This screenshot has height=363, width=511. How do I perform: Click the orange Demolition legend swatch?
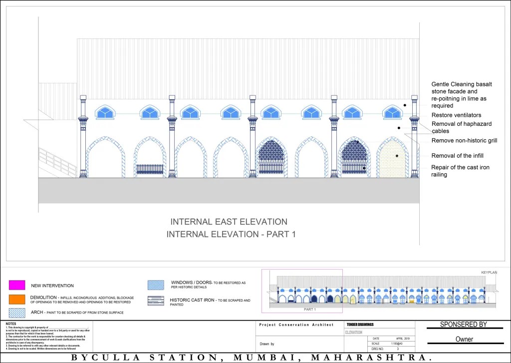(x=16, y=299)
